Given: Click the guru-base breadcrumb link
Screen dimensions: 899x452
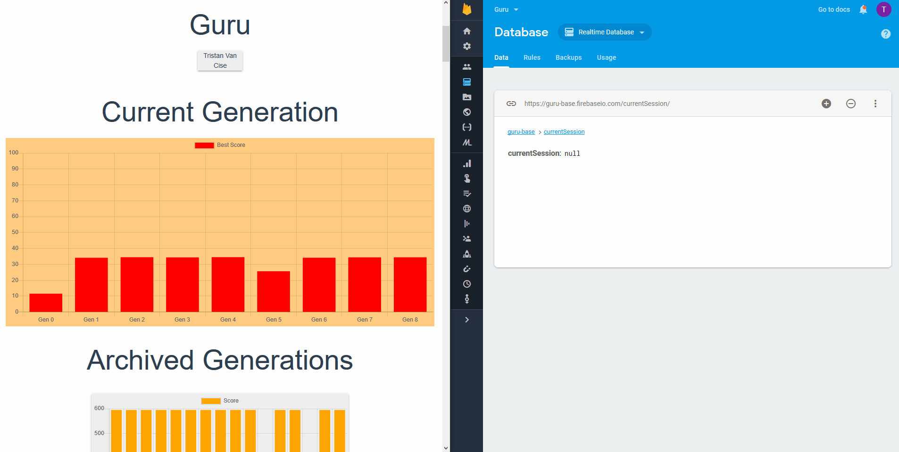Looking at the screenshot, I should (521, 132).
